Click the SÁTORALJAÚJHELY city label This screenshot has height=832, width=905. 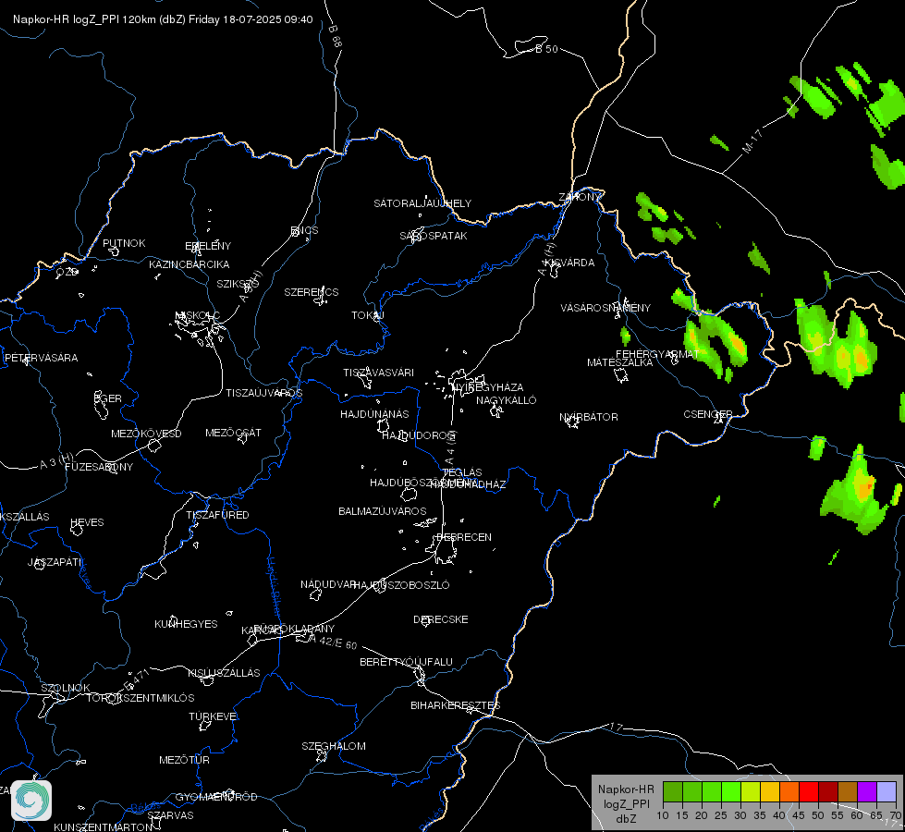422,203
